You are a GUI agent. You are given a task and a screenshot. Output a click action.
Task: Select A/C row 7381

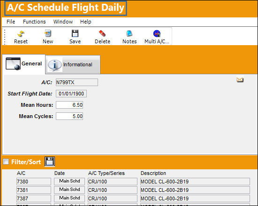[x=34, y=190]
